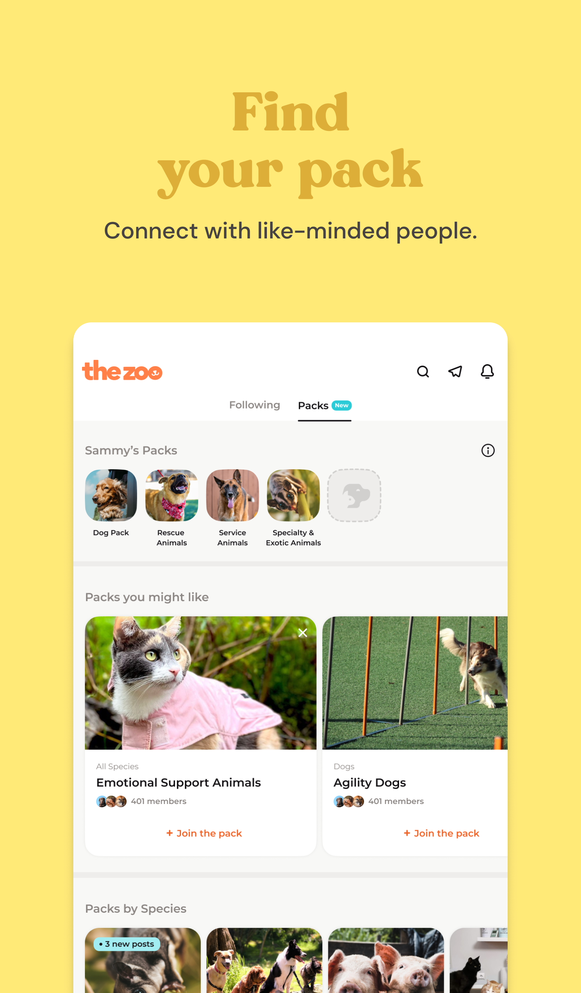Click the info icon beside Sammy's Packs
The height and width of the screenshot is (993, 581).
(x=488, y=450)
